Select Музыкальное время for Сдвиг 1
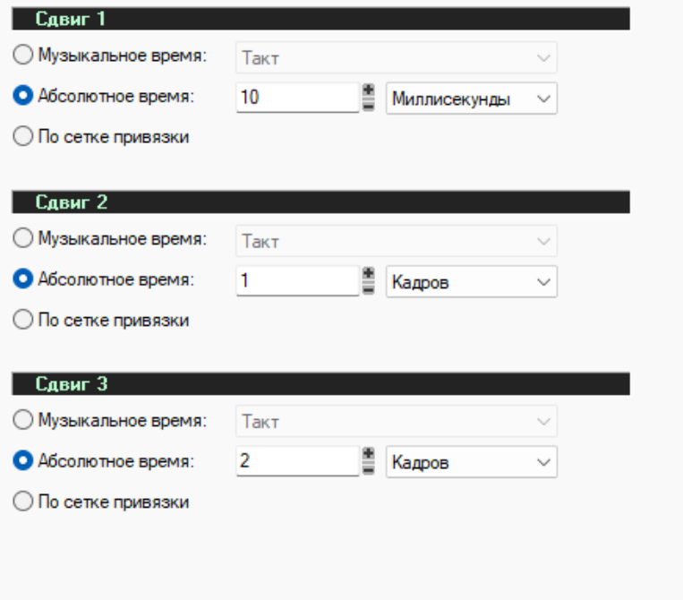 [24, 55]
